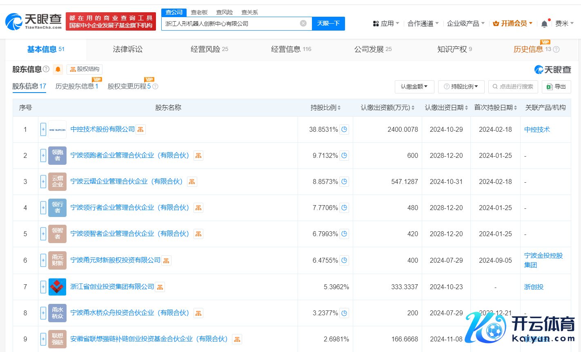The image size is (581, 352).
Task: Clear the search box with X icon
Action: [303, 23]
